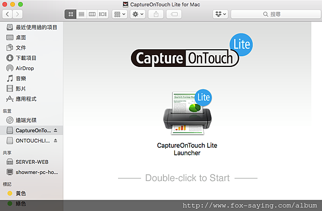The width and height of the screenshot is (322, 211).
Task: Switch to column view
Action: tap(92, 14)
